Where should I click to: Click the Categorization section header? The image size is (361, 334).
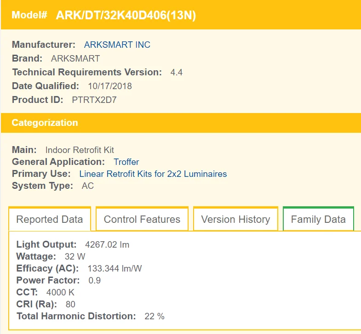[45, 123]
